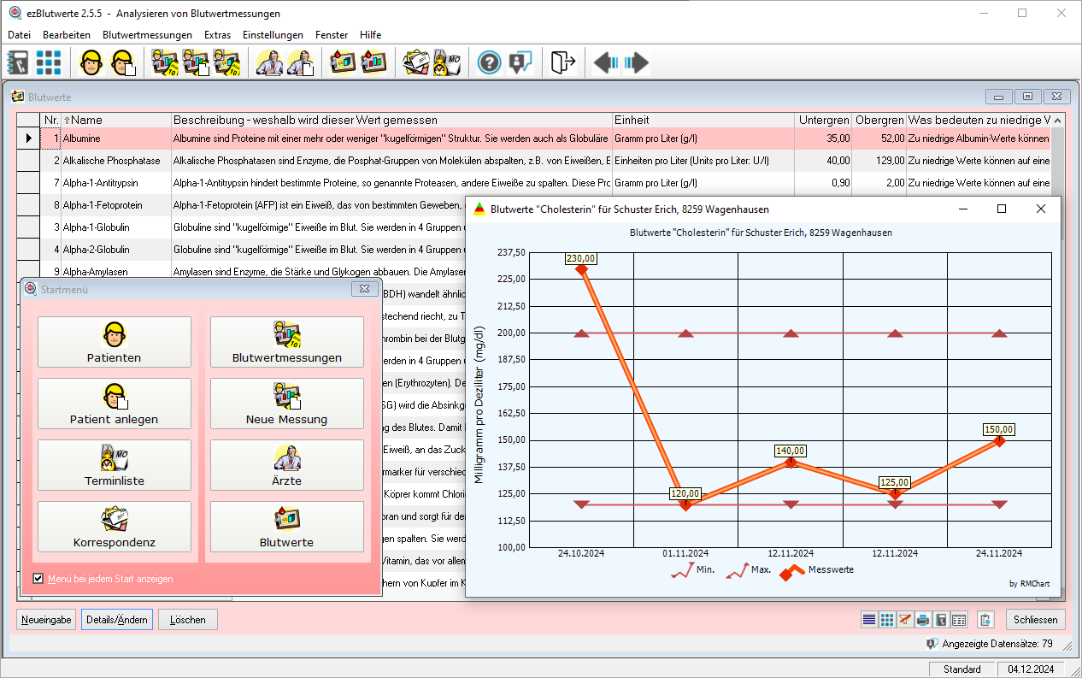Open Blutwerte from the Startmenü
Image resolution: width=1082 pixels, height=678 pixels.
286,528
